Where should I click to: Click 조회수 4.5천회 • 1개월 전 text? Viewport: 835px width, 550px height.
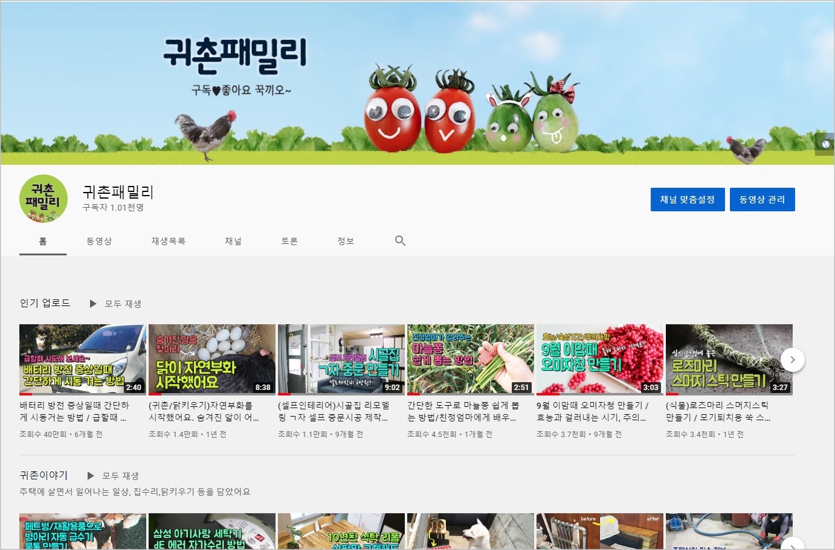coord(450,434)
